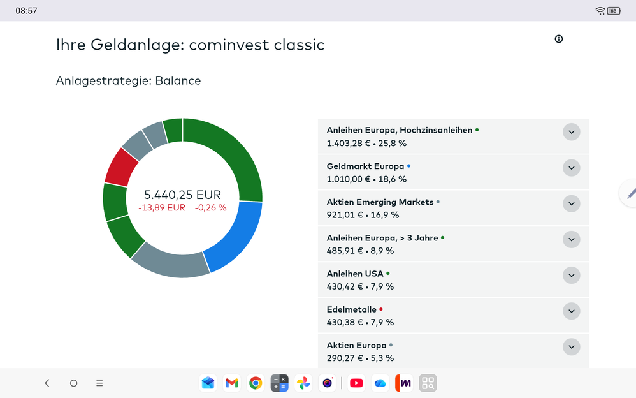Go back with the navigation back arrow
The width and height of the screenshot is (636, 398).
coord(47,383)
